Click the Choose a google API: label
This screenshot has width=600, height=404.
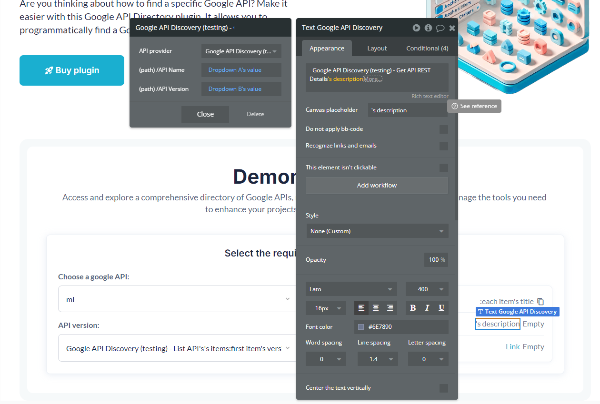coord(94,276)
